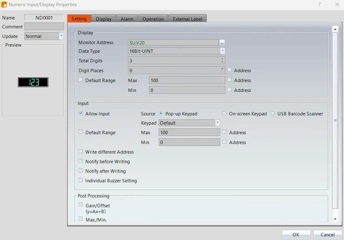This screenshot has width=344, height=240.
Task: Select On-screen Keypad source option
Action: (225, 114)
